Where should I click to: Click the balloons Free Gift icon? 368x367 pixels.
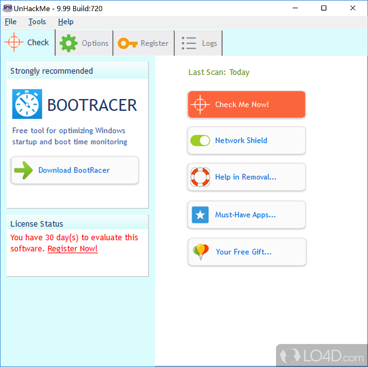[201, 252]
